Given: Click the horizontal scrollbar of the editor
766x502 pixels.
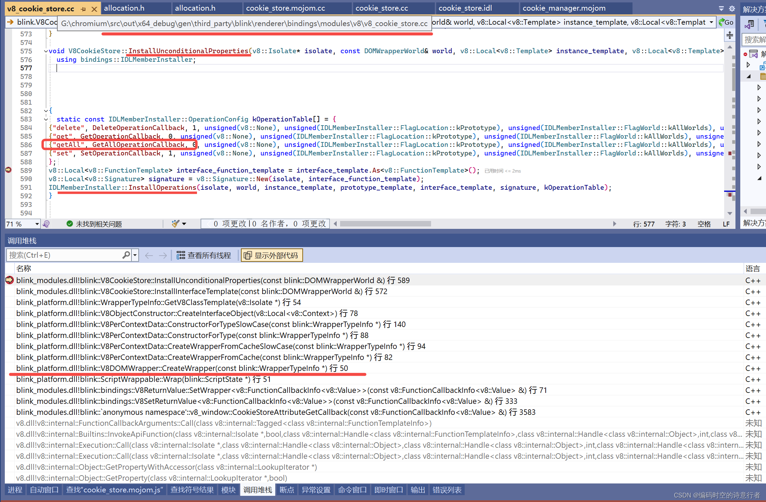Looking at the screenshot, I should (x=385, y=224).
